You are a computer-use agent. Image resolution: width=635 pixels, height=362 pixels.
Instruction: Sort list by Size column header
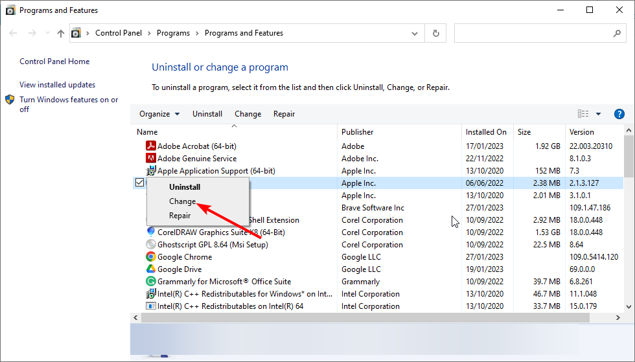(539, 132)
